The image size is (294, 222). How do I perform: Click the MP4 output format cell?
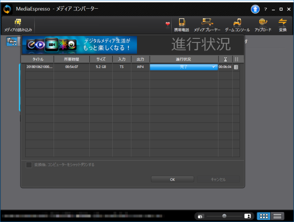tap(140, 67)
